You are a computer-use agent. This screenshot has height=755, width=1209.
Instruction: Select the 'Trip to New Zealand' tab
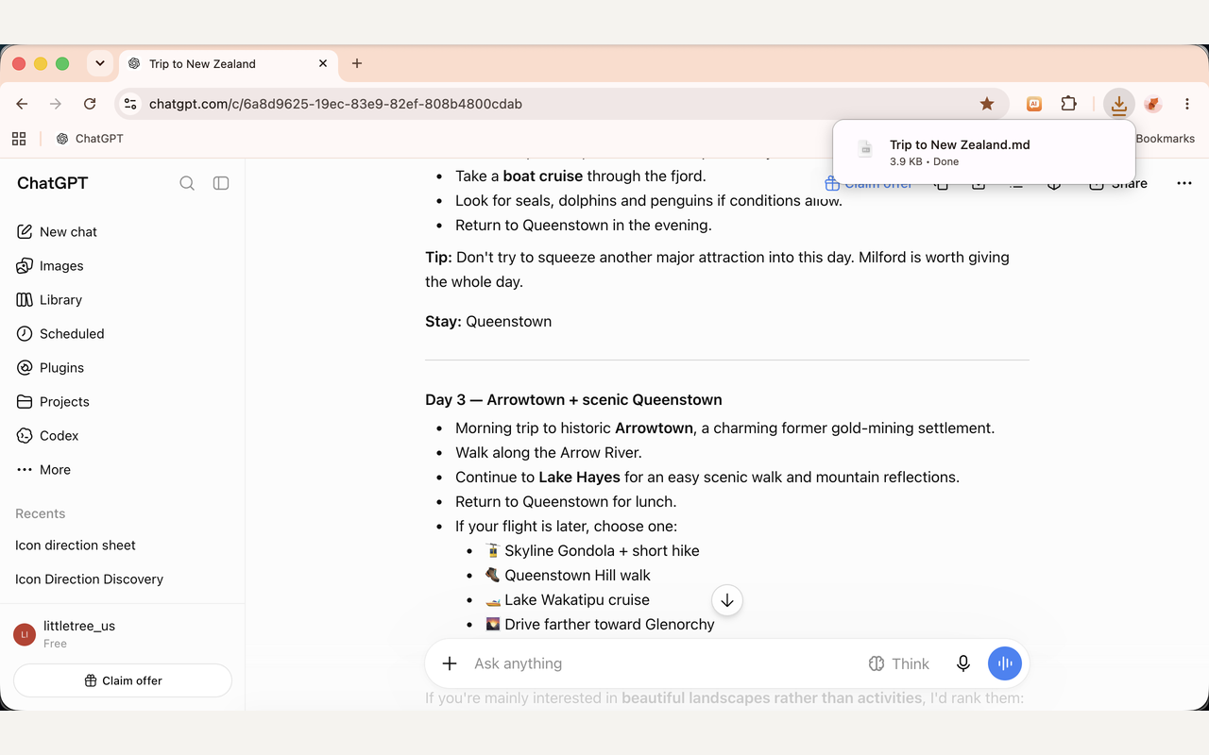229,64
